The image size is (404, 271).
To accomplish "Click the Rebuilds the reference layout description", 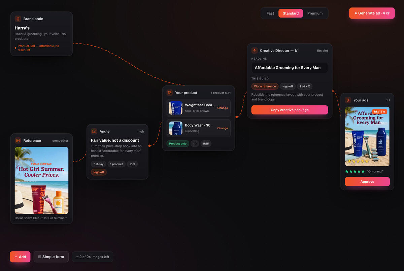I will pos(287,97).
